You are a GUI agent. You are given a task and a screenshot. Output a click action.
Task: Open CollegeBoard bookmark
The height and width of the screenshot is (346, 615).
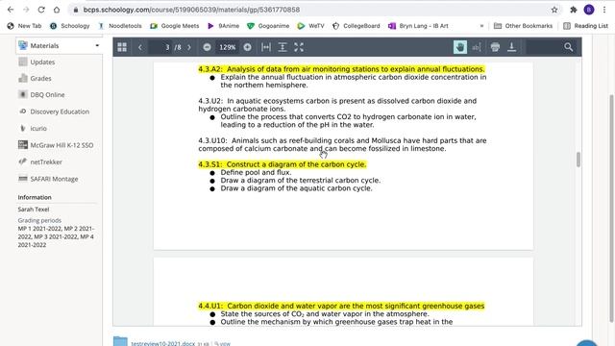click(357, 26)
